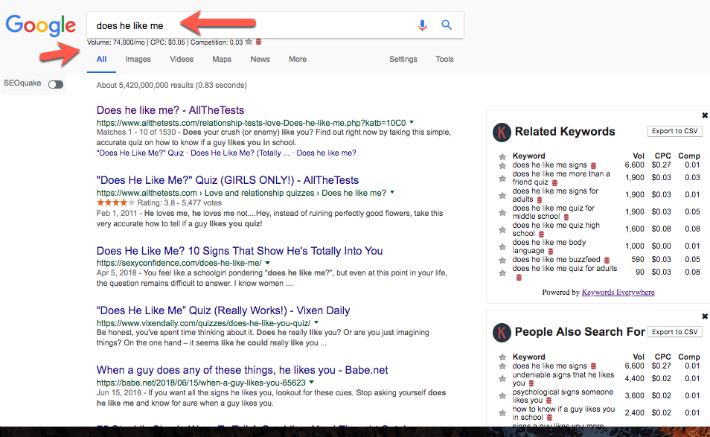Image resolution: width=710 pixels, height=437 pixels.
Task: Open 'Does he like me? - AllTheTests' result
Action: pos(170,110)
